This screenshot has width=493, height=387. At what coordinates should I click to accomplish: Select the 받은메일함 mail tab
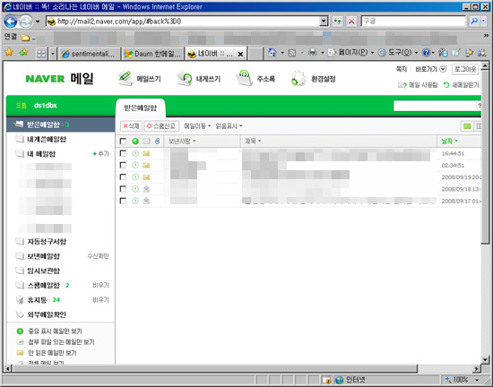(x=140, y=108)
